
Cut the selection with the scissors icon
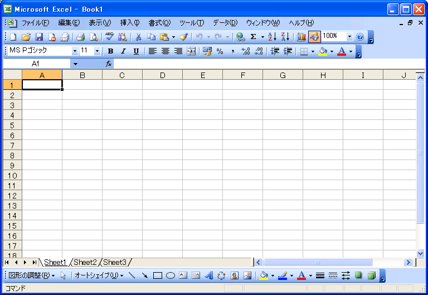tap(138, 37)
